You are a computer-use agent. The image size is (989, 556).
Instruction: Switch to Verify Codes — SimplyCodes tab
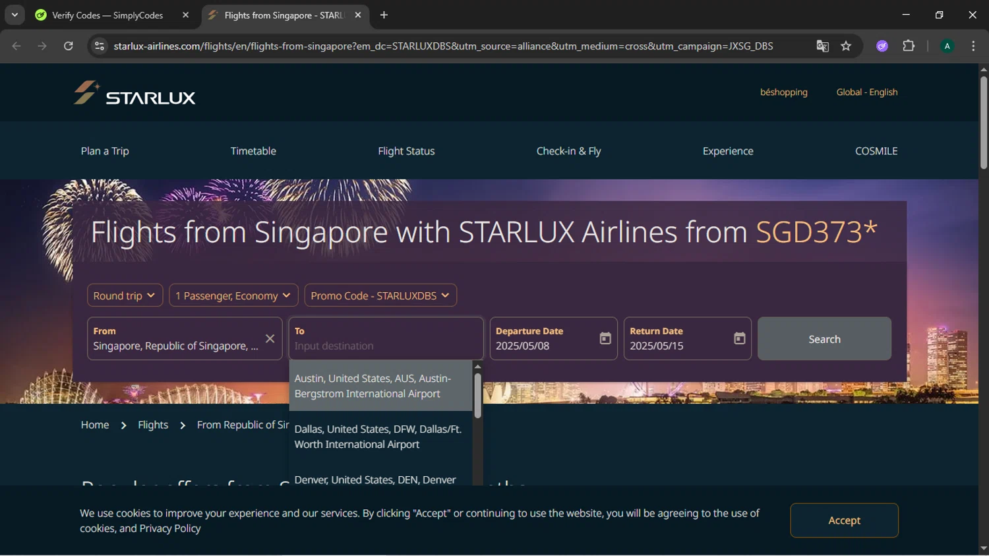tap(112, 15)
